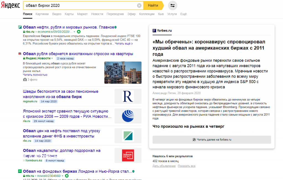Viewport: 283px width, 180px height.
Task: Click the RIA Novosti globe logo thumbnail
Action: pos(128,116)
